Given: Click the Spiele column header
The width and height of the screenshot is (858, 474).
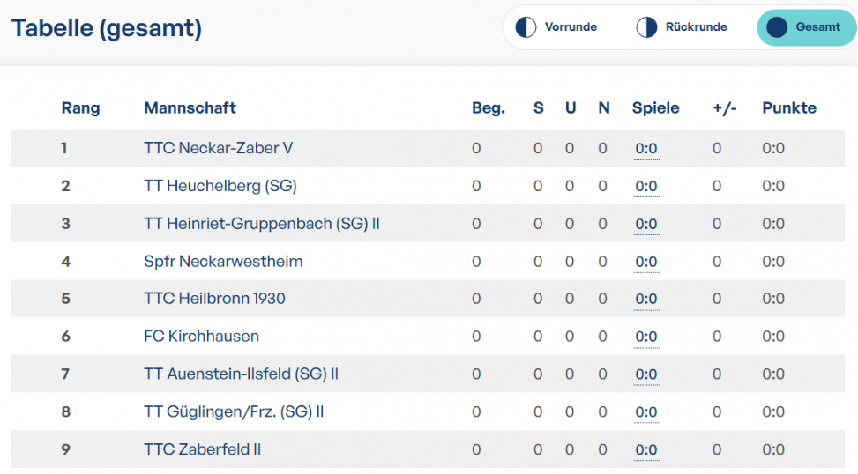Looking at the screenshot, I should 655,108.
